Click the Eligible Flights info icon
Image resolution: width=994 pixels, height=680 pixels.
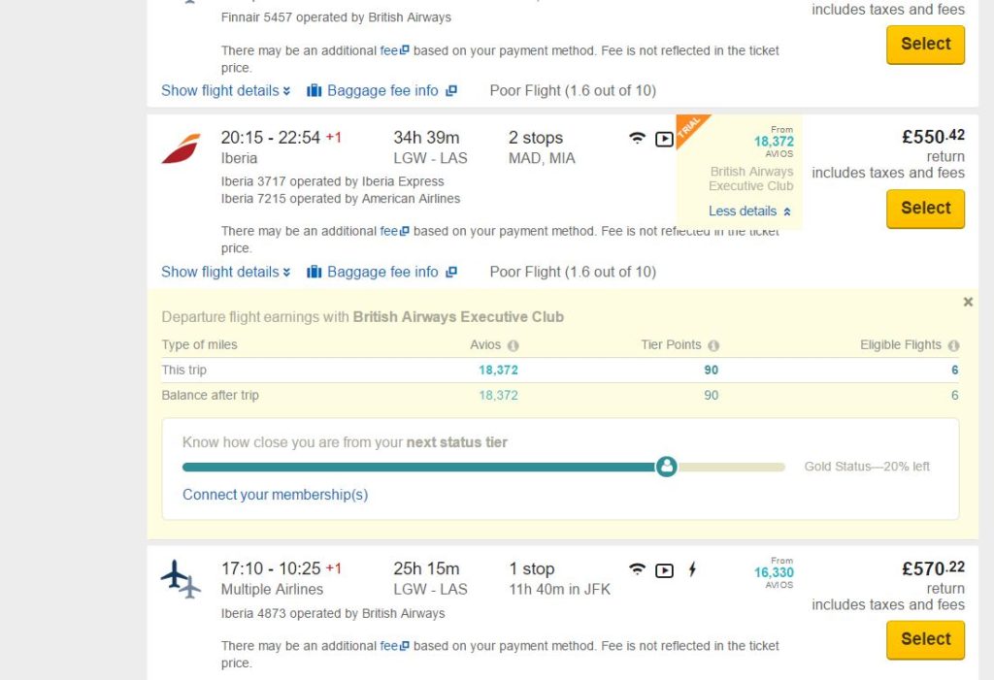pos(954,345)
